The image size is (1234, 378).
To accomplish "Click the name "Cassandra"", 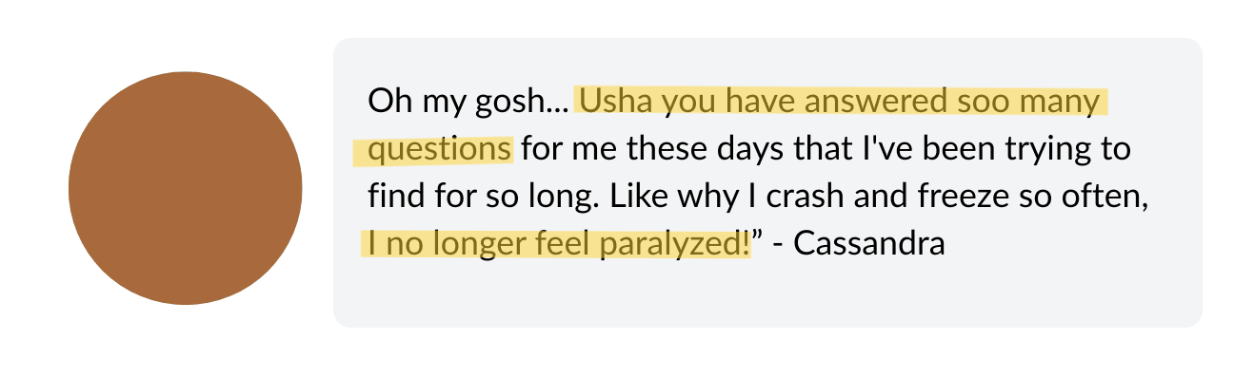I will [x=868, y=243].
